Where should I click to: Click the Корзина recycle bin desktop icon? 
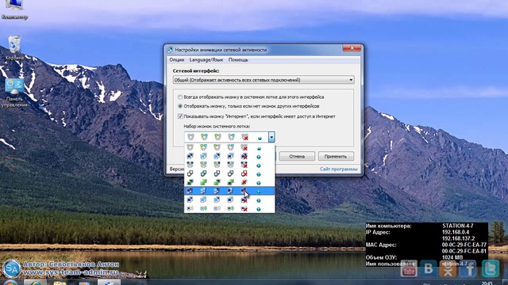point(14,47)
